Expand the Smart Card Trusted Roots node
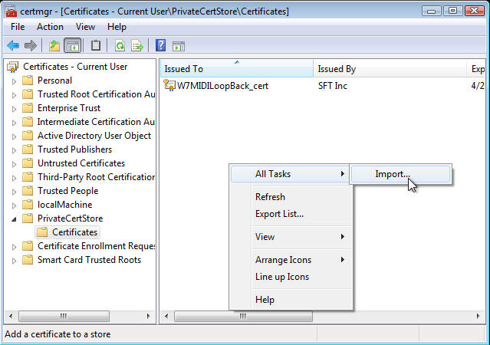Viewport: 490px width, 345px height. [14, 260]
